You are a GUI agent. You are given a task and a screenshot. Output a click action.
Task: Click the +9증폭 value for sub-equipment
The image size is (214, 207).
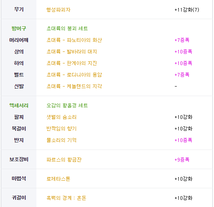[x=182, y=160]
